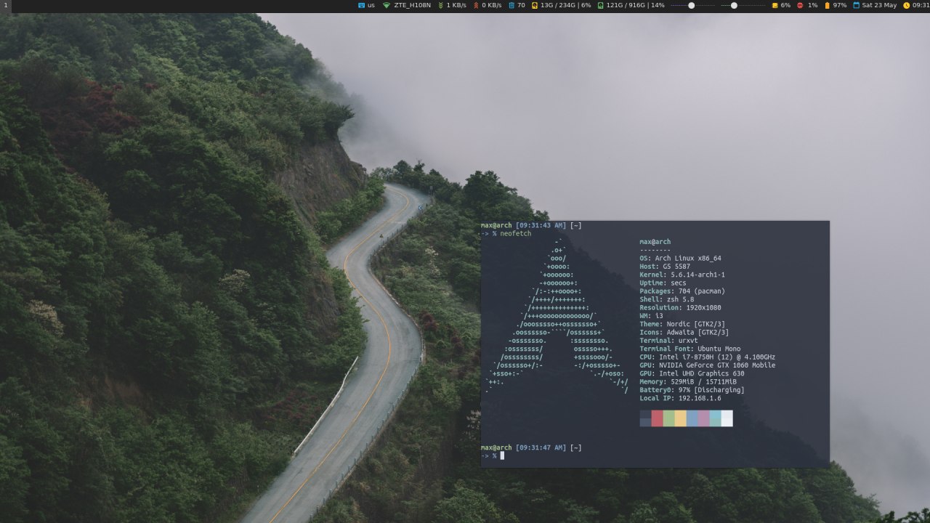Click the 'Memory: 529MiB / 15711MiB' line
The height and width of the screenshot is (523, 930).
(x=688, y=381)
